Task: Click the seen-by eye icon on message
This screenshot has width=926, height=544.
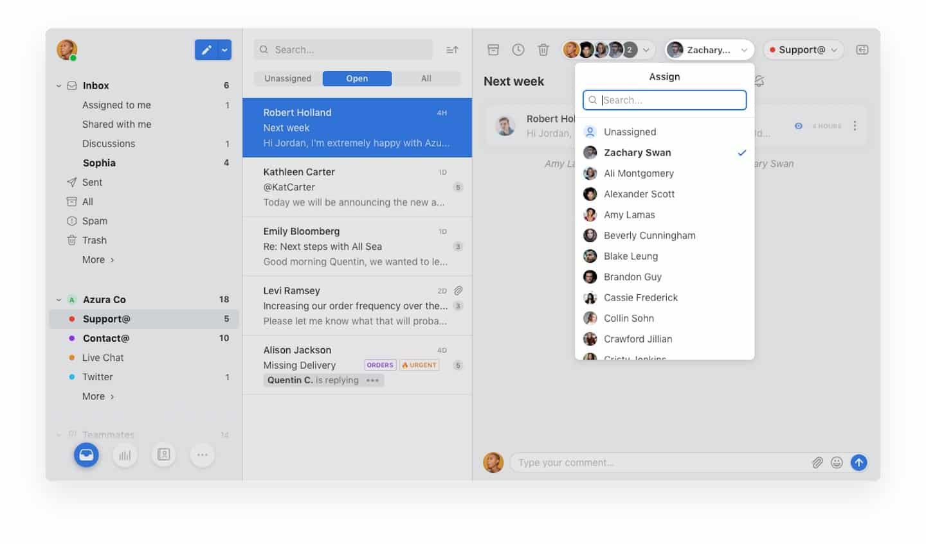Action: tap(798, 126)
